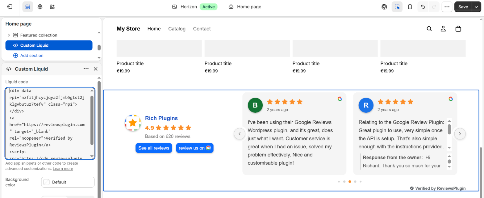Click Google logo on B's review

(340, 99)
